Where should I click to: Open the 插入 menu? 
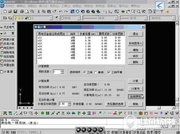pos(43,6)
